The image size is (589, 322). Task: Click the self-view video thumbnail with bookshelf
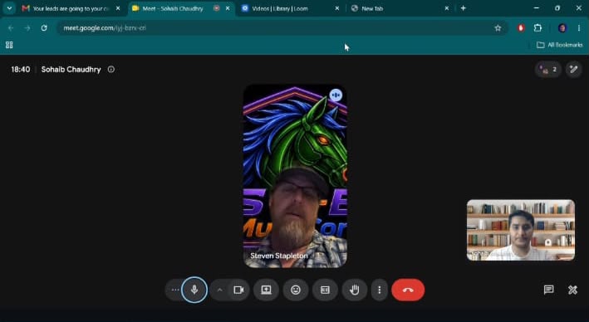coord(521,230)
